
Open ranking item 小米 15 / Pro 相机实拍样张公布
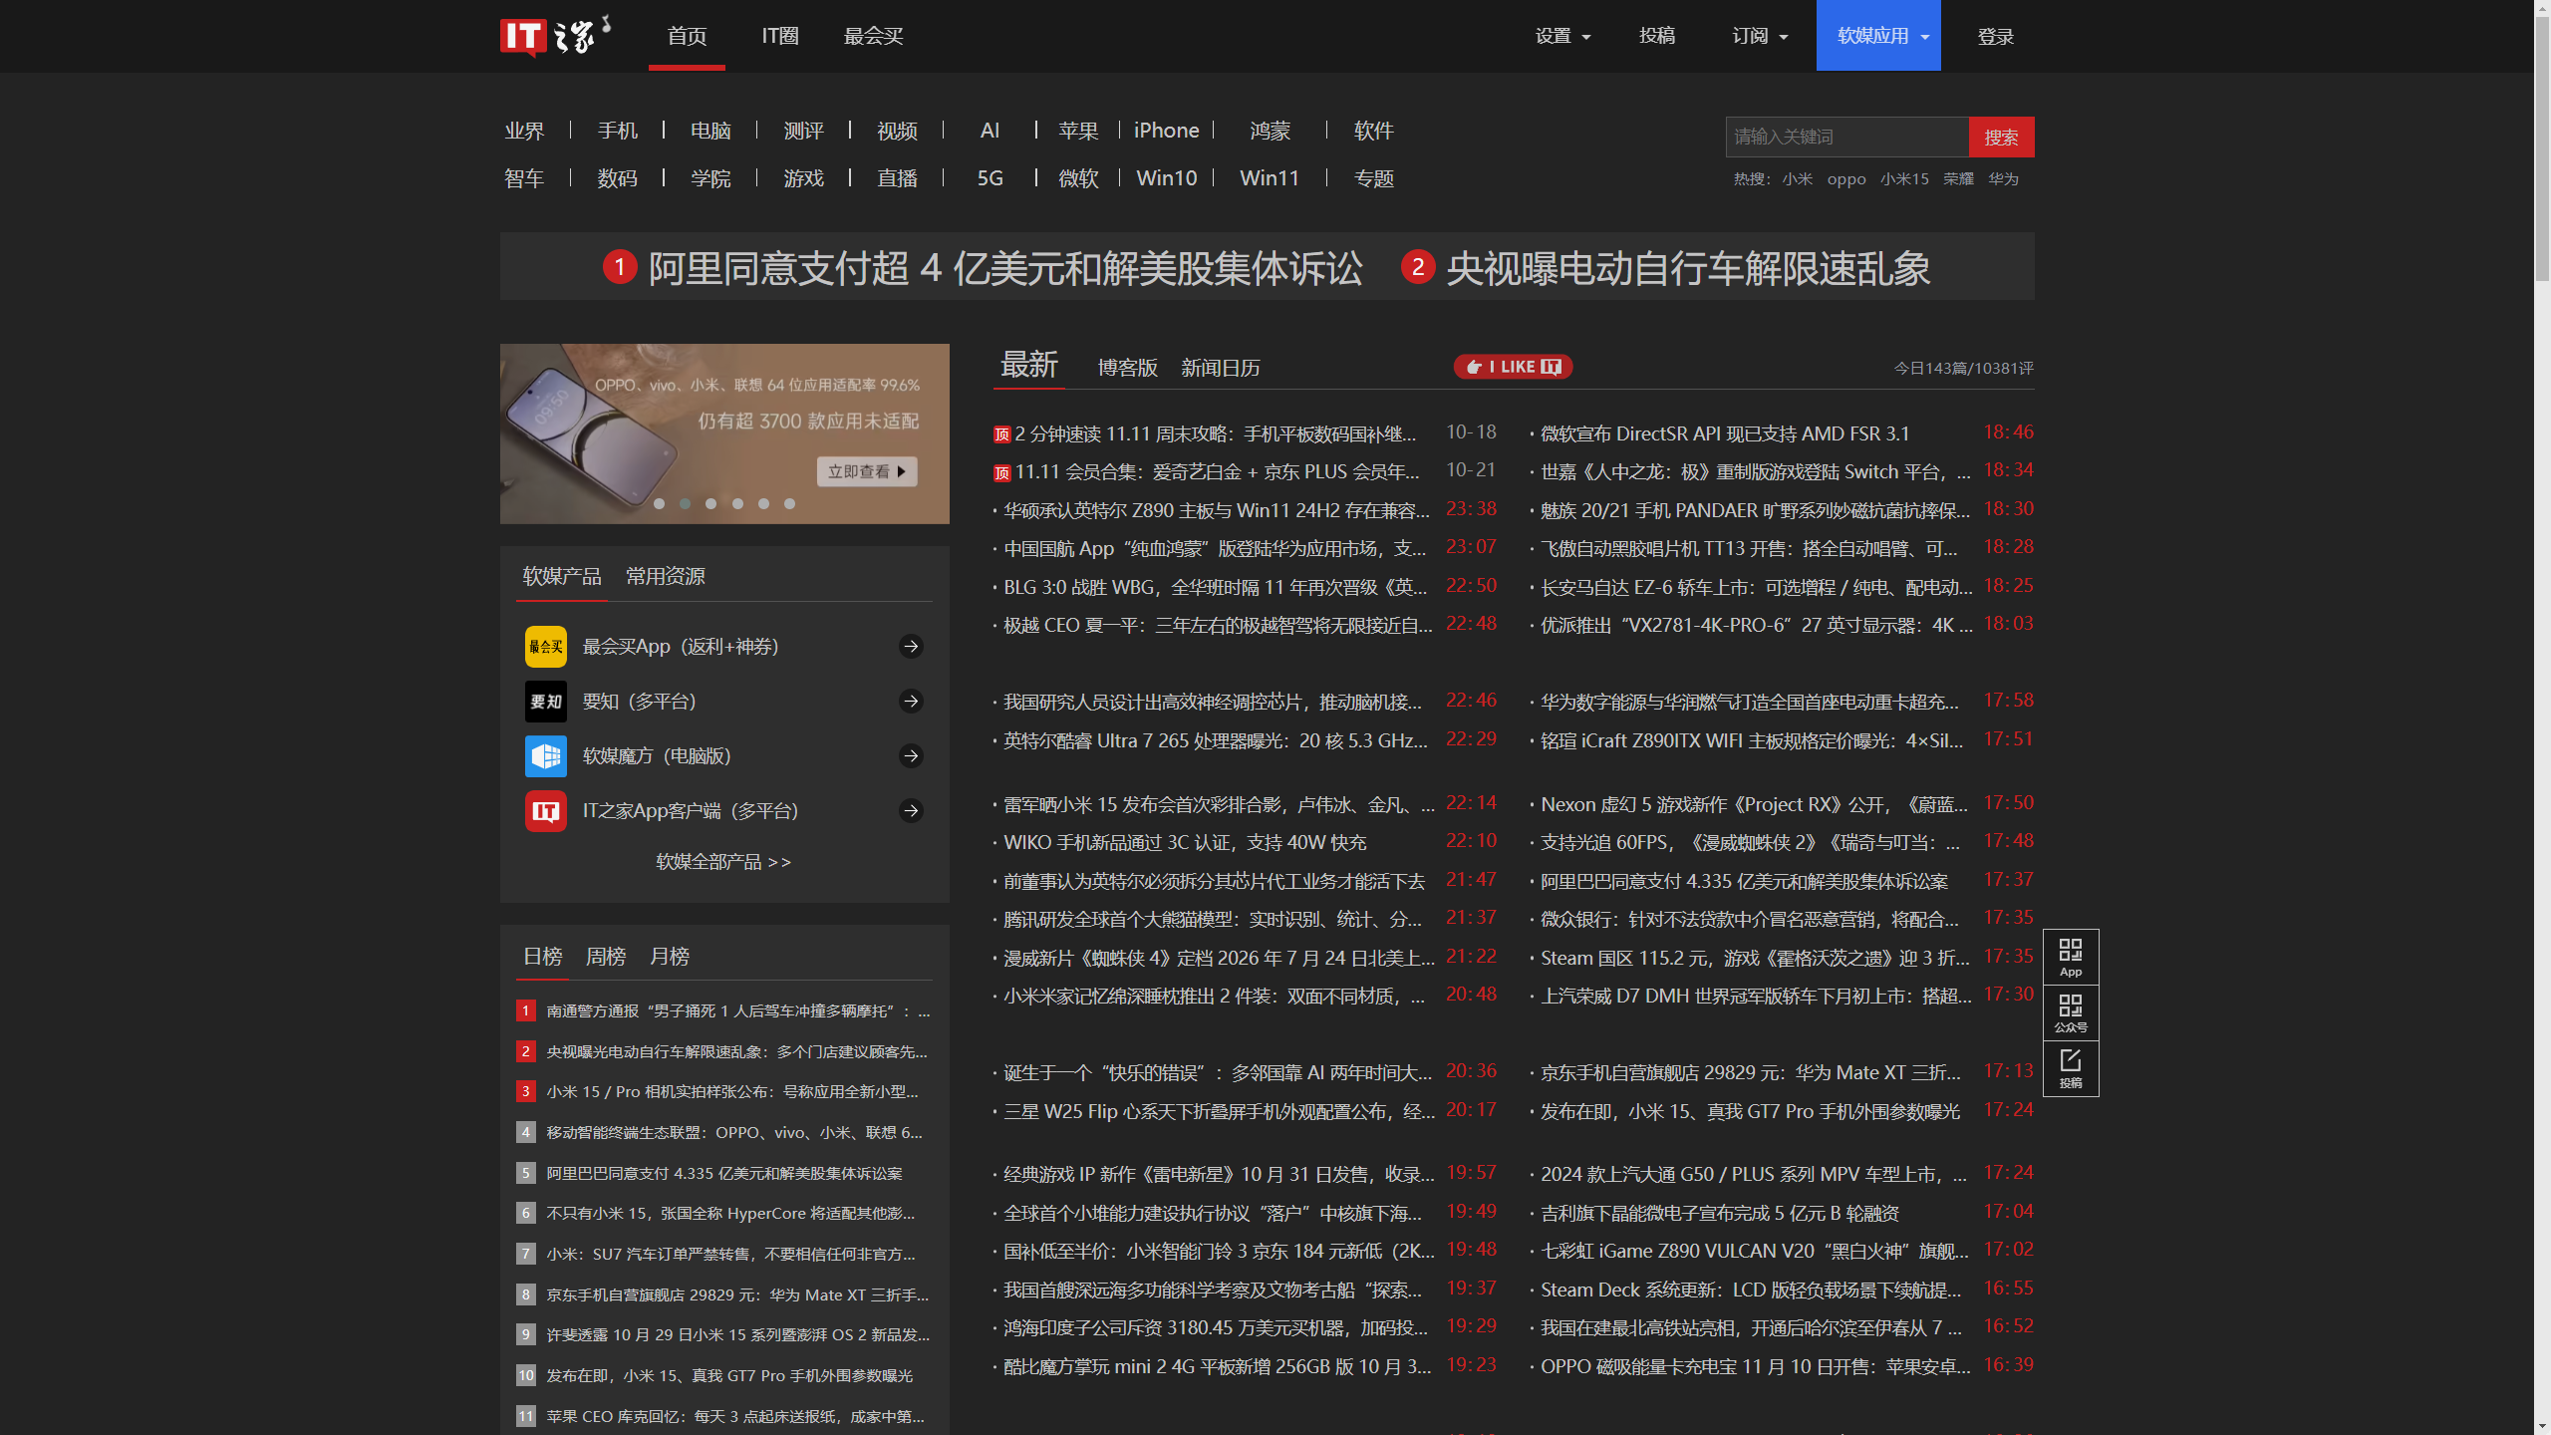tap(732, 1092)
